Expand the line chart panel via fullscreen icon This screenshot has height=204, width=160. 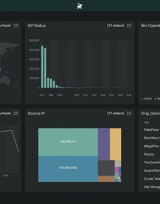click(x=16, y=113)
